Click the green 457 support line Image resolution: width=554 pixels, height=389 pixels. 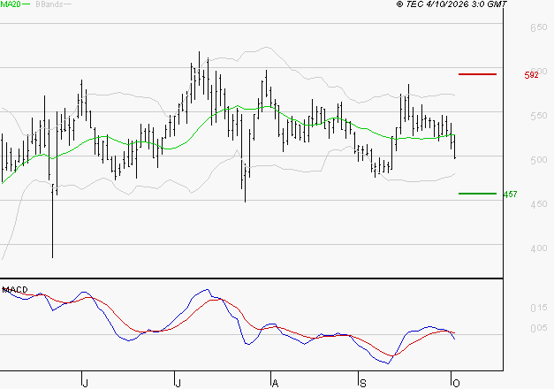(477, 194)
